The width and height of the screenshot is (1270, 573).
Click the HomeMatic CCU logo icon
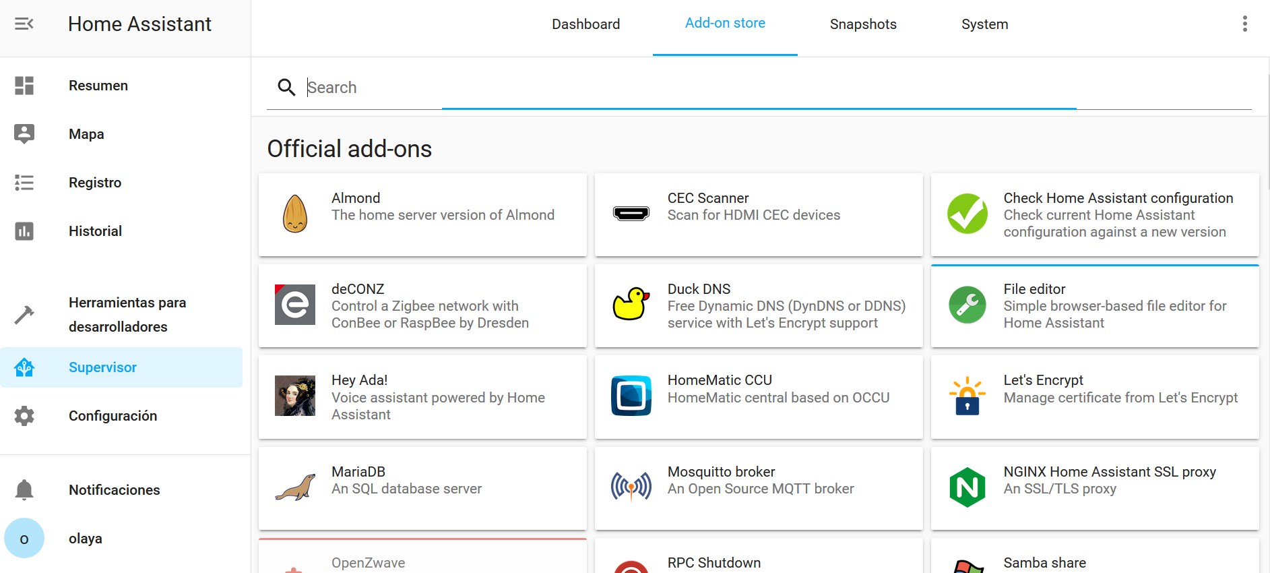tap(631, 396)
